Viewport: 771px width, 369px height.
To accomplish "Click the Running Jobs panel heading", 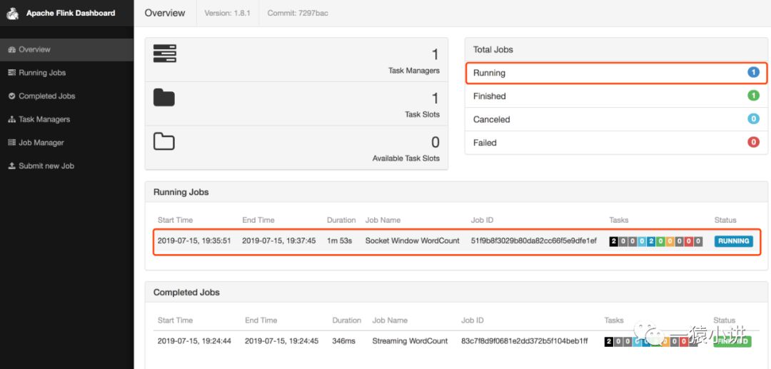I will [181, 192].
